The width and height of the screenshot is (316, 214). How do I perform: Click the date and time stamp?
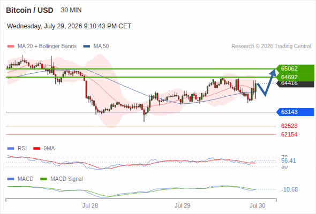69,26
